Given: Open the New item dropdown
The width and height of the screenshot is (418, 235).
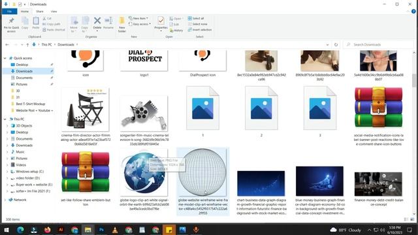Looking at the screenshot, I should [138, 18].
